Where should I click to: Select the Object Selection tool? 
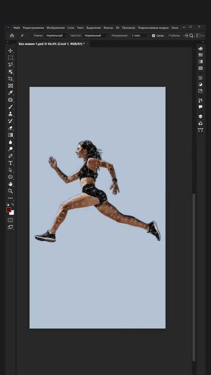point(11,71)
